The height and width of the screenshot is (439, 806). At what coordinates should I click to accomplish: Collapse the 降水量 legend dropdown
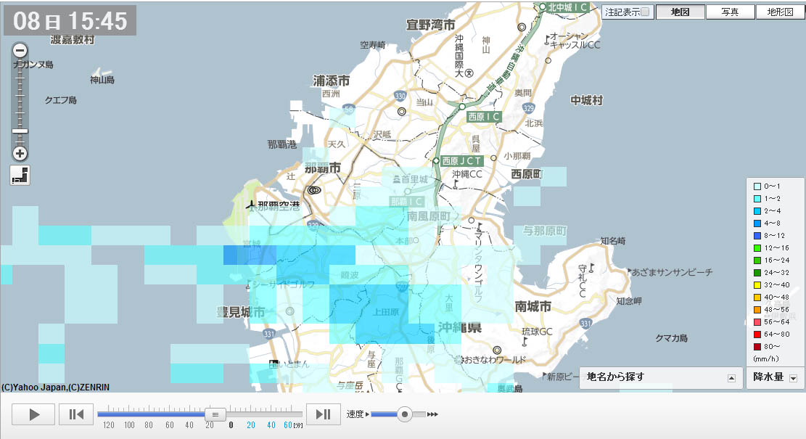pyautogui.click(x=792, y=377)
